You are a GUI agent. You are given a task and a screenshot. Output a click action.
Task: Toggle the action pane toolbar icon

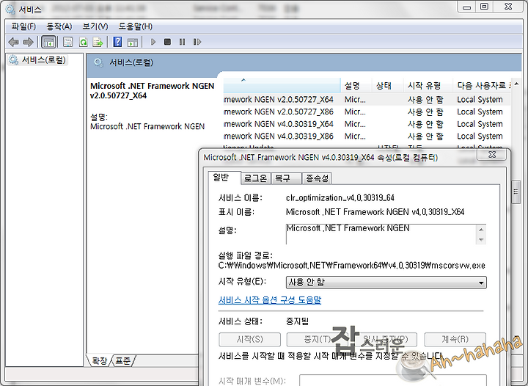pos(133,42)
